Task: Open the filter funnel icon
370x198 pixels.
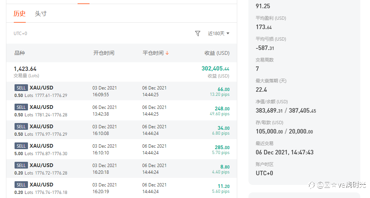Action: (198, 34)
